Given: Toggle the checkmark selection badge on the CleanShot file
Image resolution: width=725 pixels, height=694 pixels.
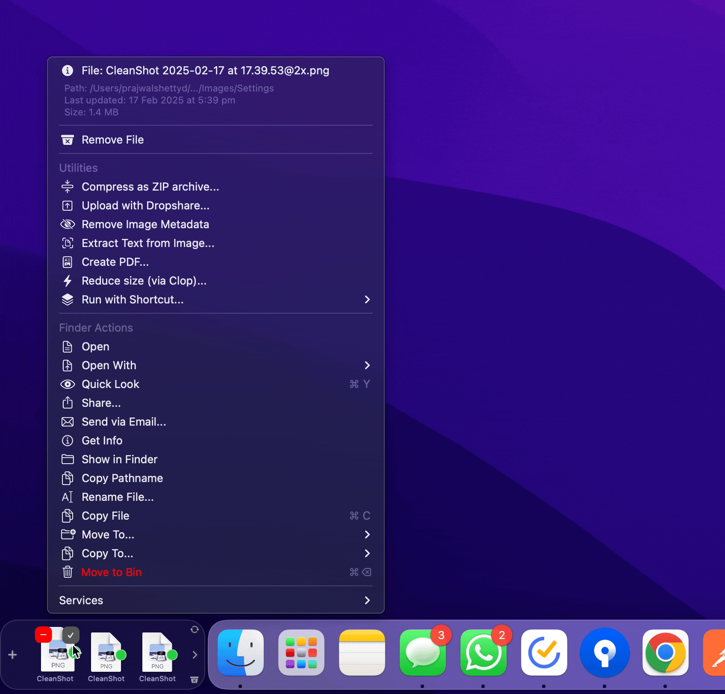Looking at the screenshot, I should pos(71,635).
